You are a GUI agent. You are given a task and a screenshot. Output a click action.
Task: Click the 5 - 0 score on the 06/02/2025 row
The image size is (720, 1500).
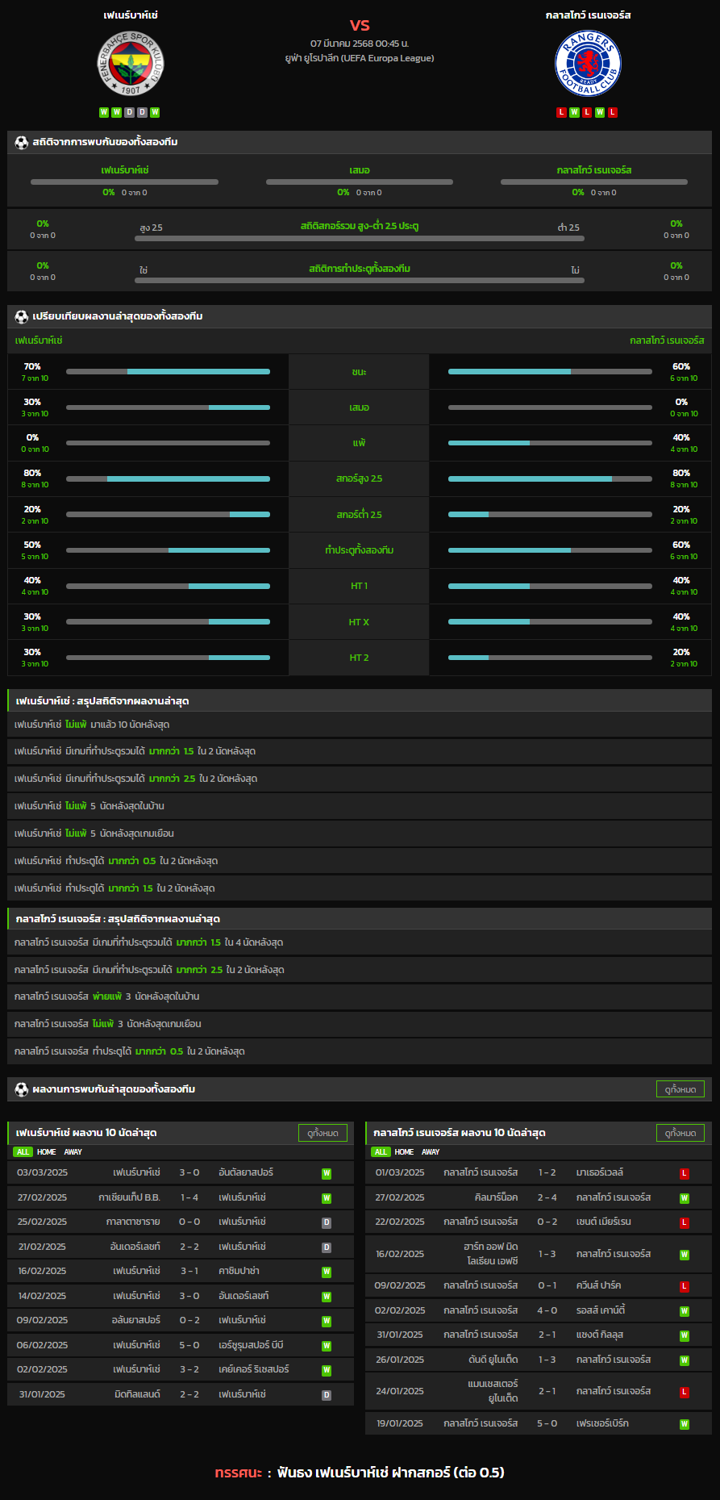click(189, 1346)
